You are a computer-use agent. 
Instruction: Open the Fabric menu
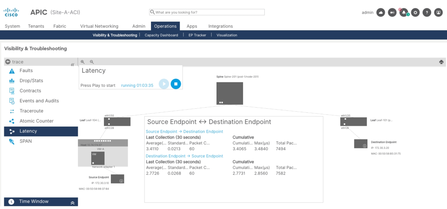point(60,26)
